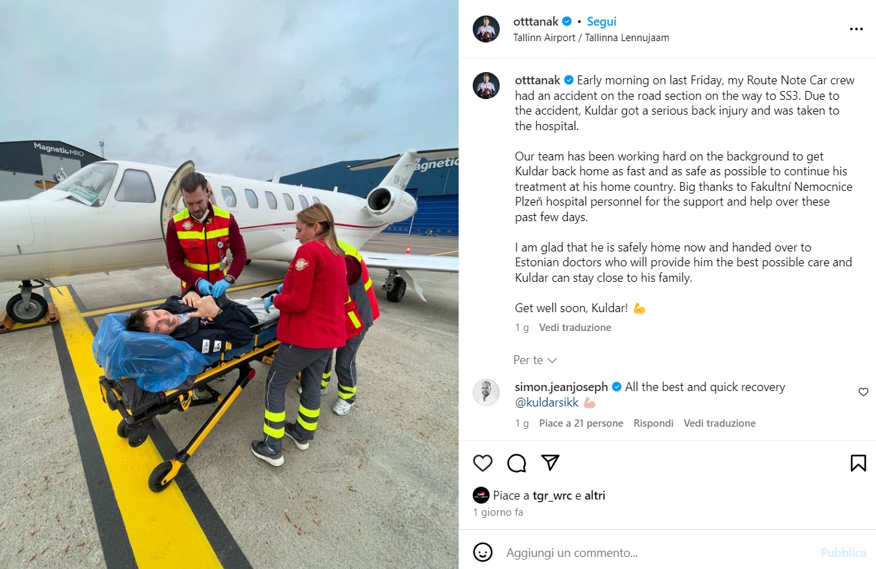Screen dimensions: 876x569
Task: Like the post with heart icon
Action: tap(483, 463)
